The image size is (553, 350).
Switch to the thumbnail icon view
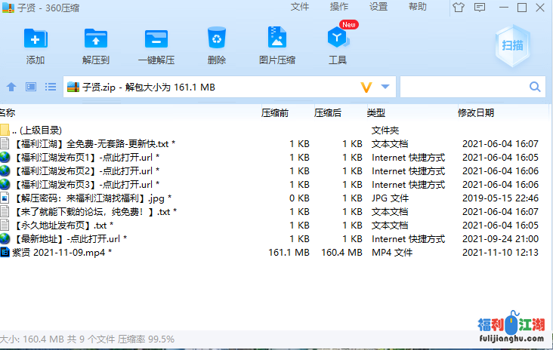31,87
